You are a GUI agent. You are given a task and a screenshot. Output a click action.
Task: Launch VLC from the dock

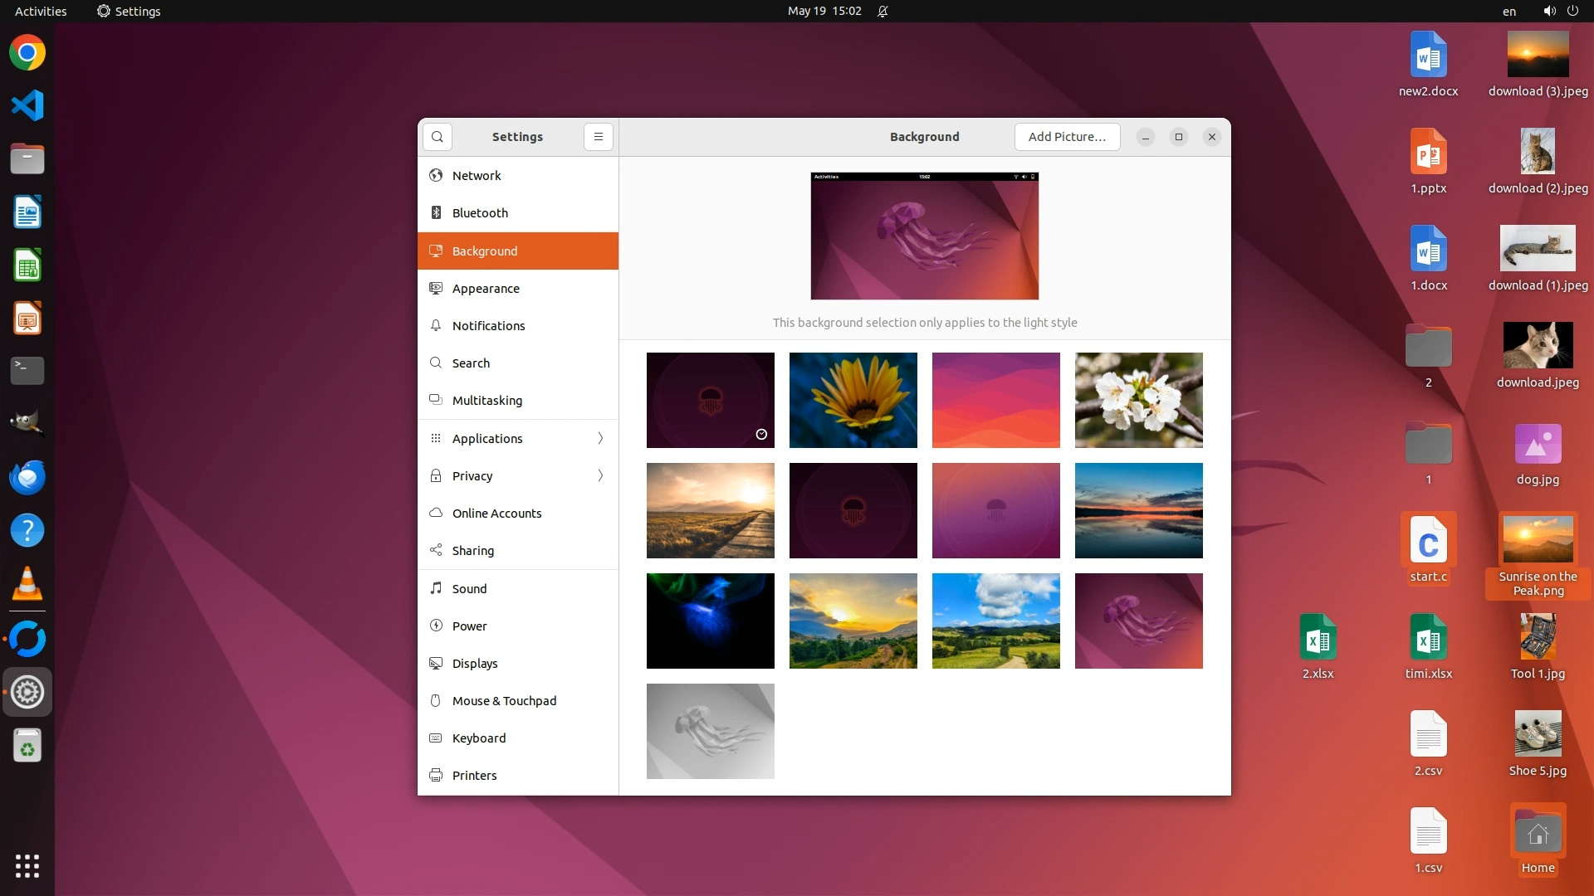[x=27, y=584]
